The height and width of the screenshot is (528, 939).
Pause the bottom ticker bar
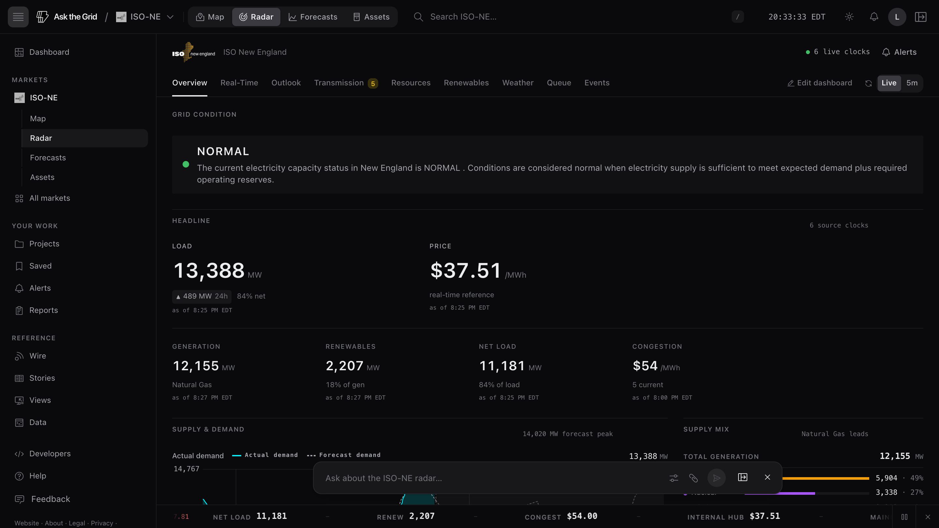click(x=904, y=517)
